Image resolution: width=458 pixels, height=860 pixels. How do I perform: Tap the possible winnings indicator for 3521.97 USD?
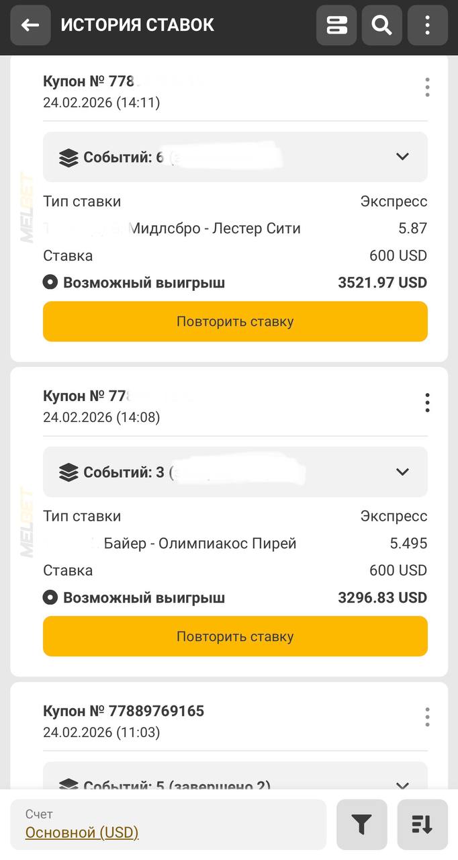coord(50,283)
